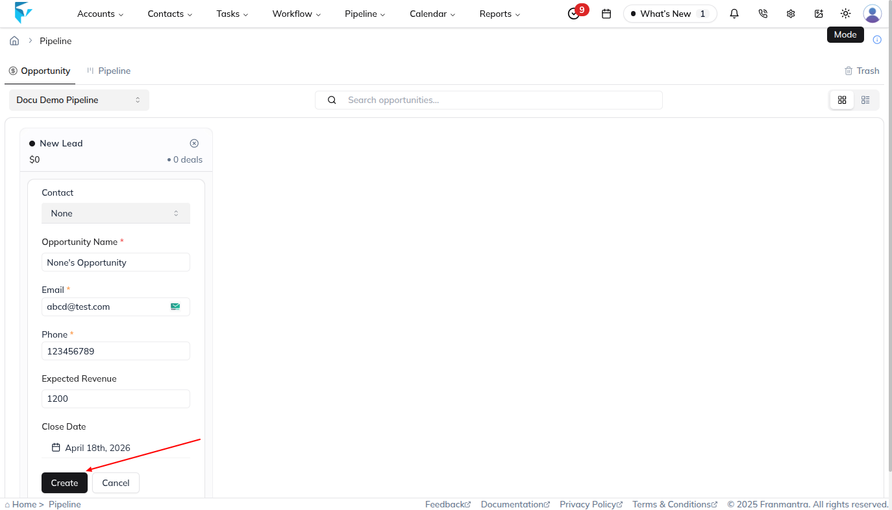Viewport: 892px width, 510px height.
Task: Open pending tasks icon with badge 9
Action: [x=574, y=14]
